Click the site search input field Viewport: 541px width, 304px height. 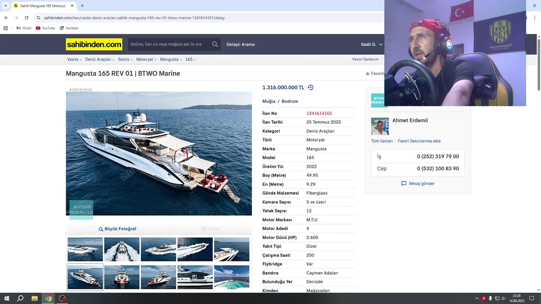click(169, 44)
